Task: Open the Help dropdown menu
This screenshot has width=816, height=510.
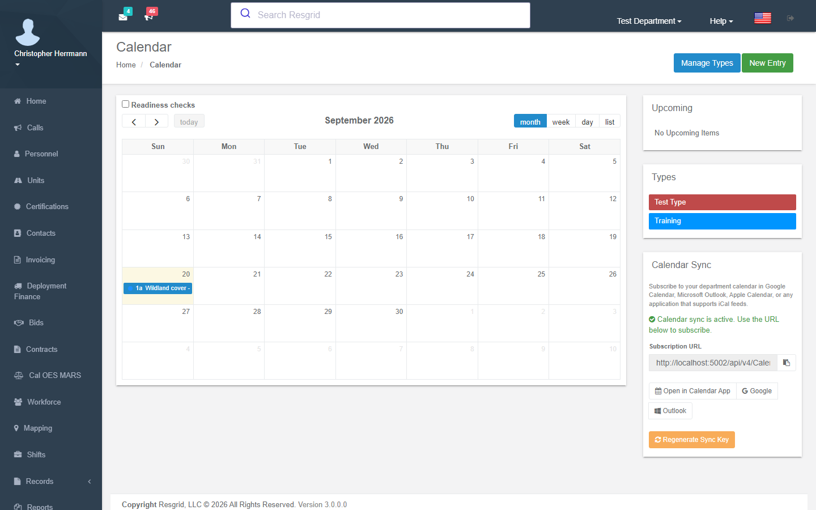Action: [721, 21]
